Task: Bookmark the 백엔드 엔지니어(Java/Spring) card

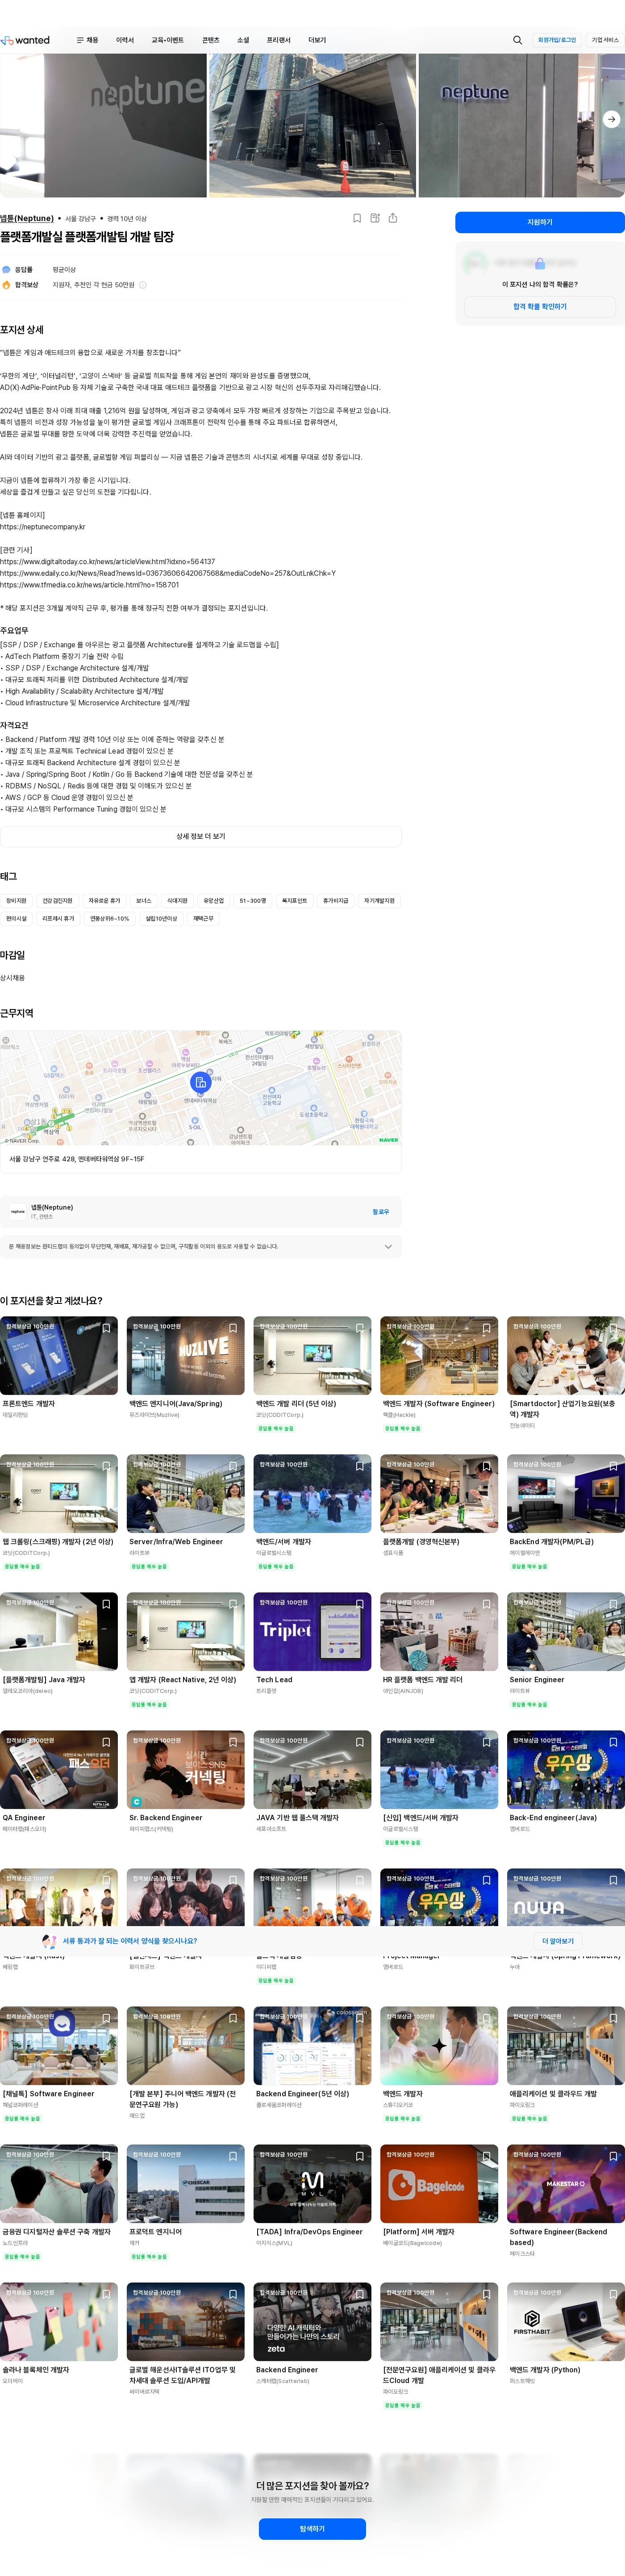Action: [233, 1329]
